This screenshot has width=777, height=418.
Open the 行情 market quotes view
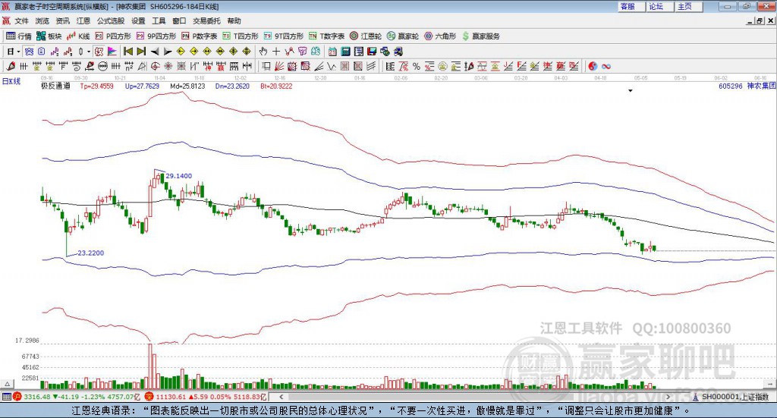tap(19, 36)
